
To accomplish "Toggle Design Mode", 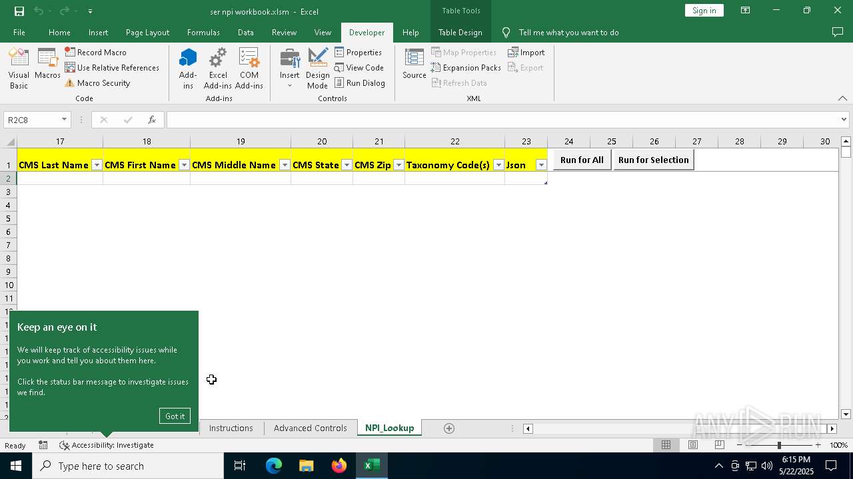I will pos(318,69).
